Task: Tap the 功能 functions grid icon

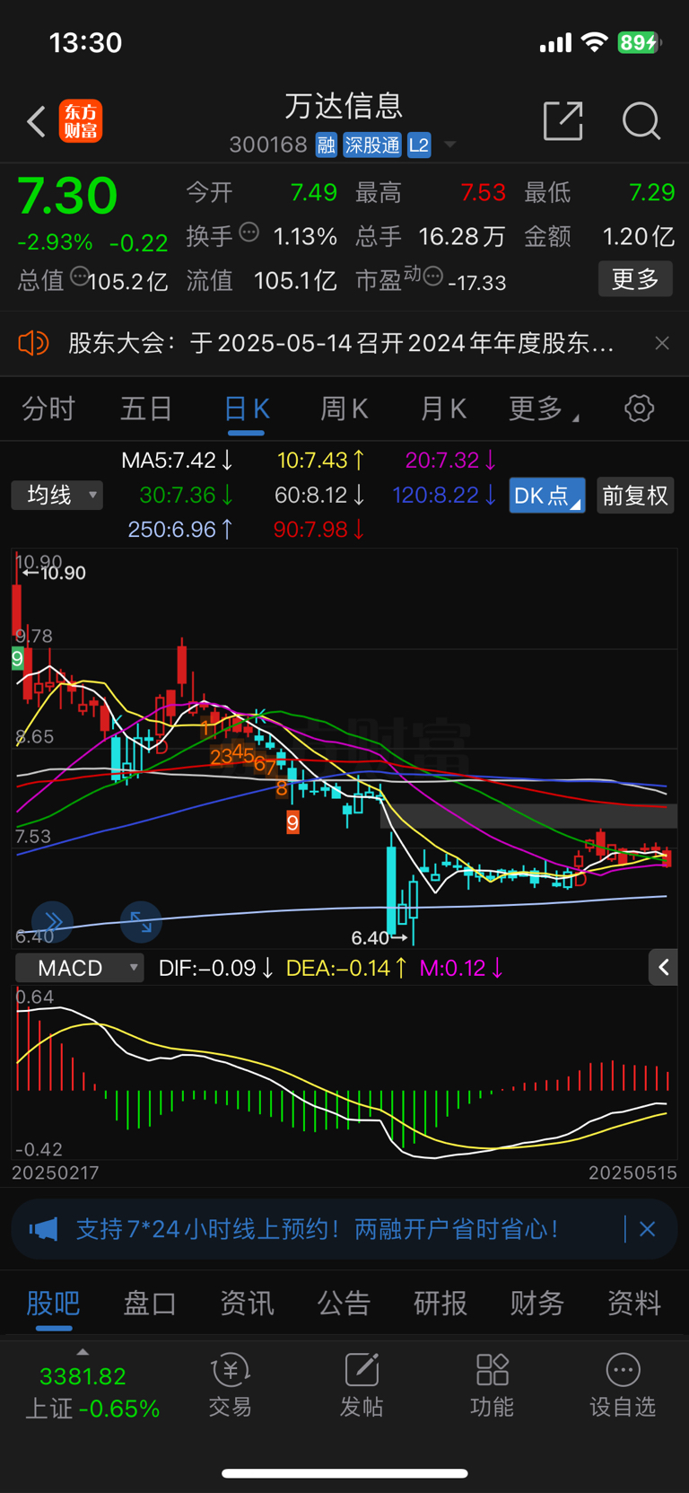Action: click(493, 1385)
